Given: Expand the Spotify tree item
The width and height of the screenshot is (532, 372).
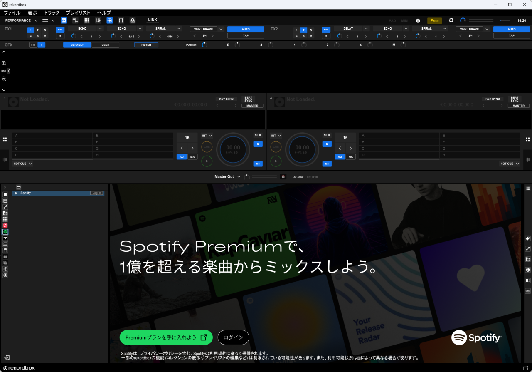Looking at the screenshot, I should click(16, 193).
